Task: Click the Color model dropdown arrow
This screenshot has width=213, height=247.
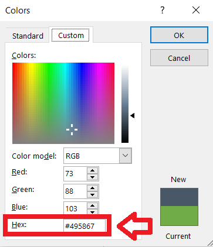Action: pyautogui.click(x=125, y=156)
